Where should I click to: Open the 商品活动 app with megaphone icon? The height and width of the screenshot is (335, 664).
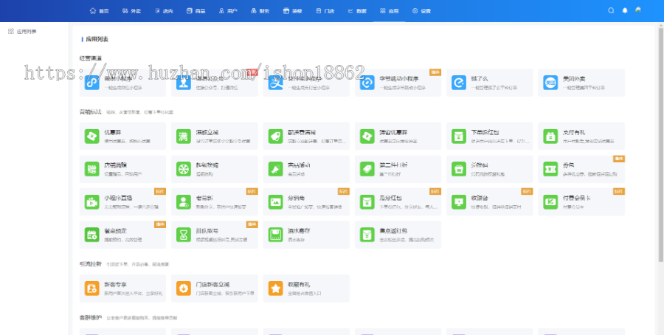tap(306, 169)
